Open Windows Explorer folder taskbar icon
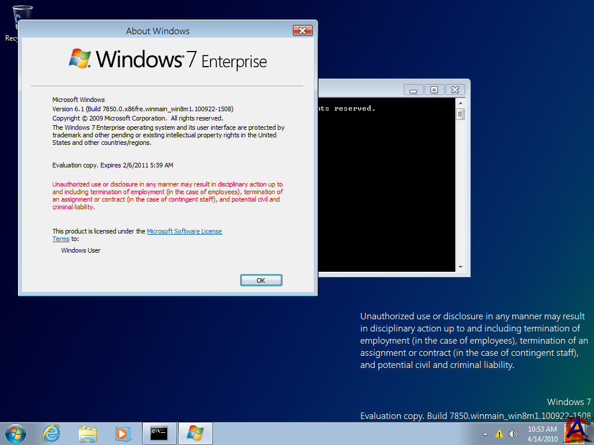Image resolution: width=594 pixels, height=445 pixels. pos(88,433)
